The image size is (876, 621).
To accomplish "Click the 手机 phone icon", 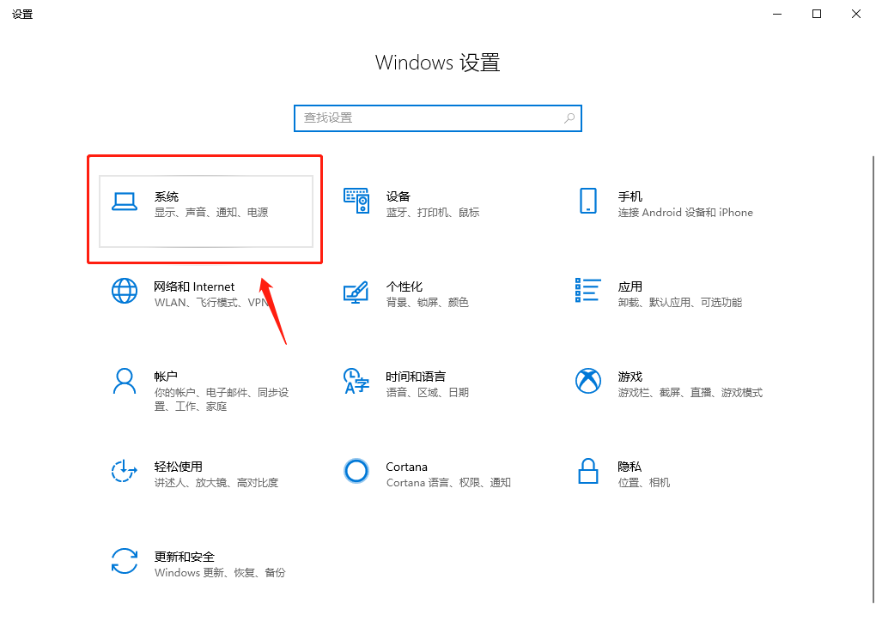I will click(x=588, y=201).
